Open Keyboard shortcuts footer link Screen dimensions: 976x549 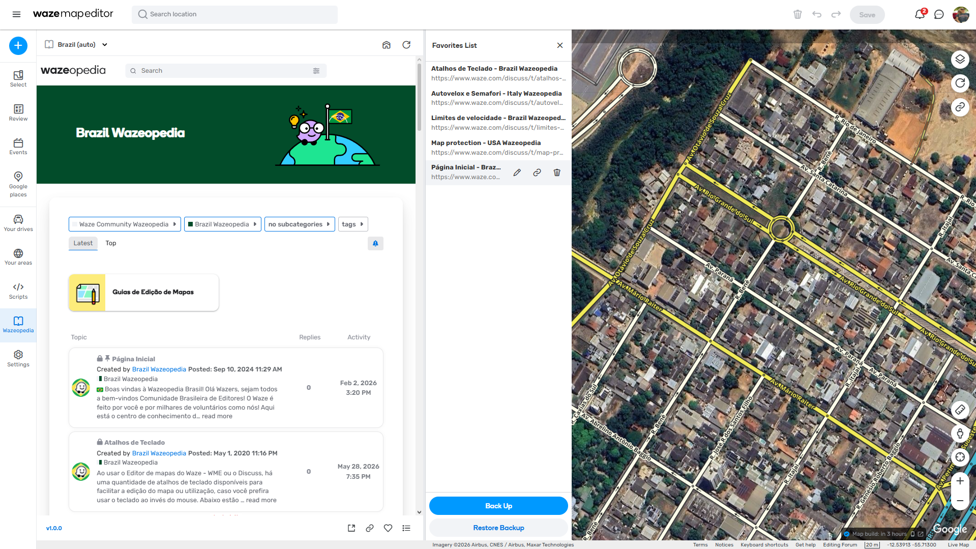tap(764, 545)
